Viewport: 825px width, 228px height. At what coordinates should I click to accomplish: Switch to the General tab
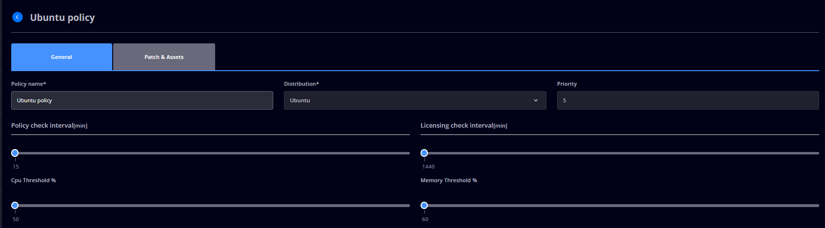(61, 57)
